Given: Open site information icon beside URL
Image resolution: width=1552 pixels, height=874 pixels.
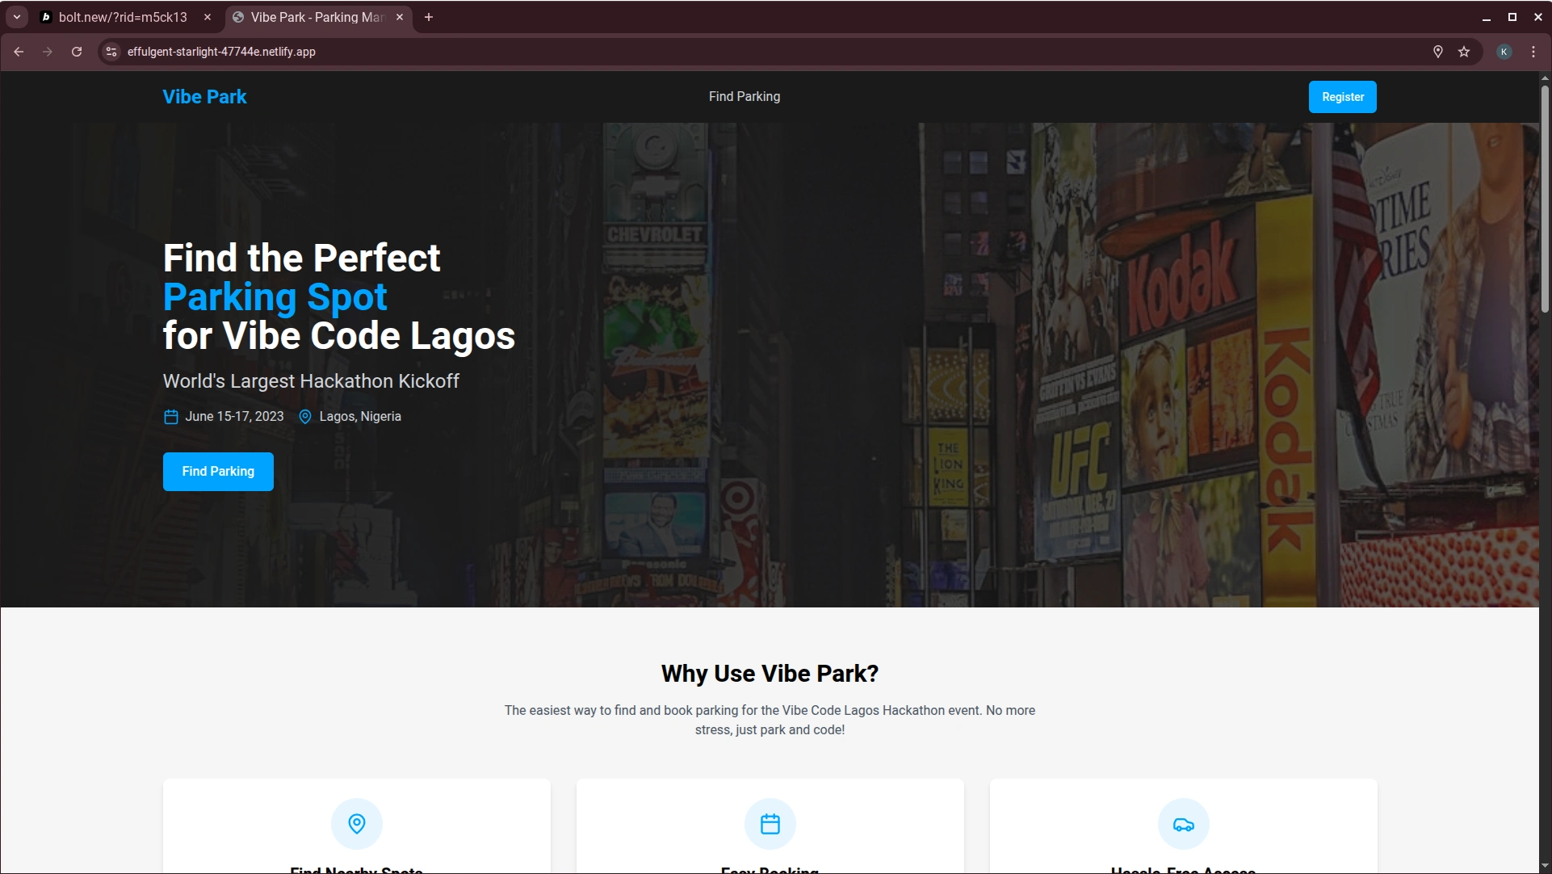Looking at the screenshot, I should coord(111,52).
